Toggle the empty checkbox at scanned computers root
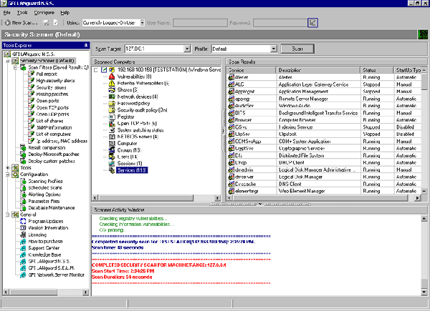This screenshot has width=430, height=311. point(97,69)
